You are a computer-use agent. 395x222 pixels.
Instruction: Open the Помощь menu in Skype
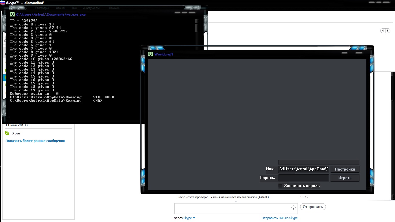pyautogui.click(x=114, y=8)
